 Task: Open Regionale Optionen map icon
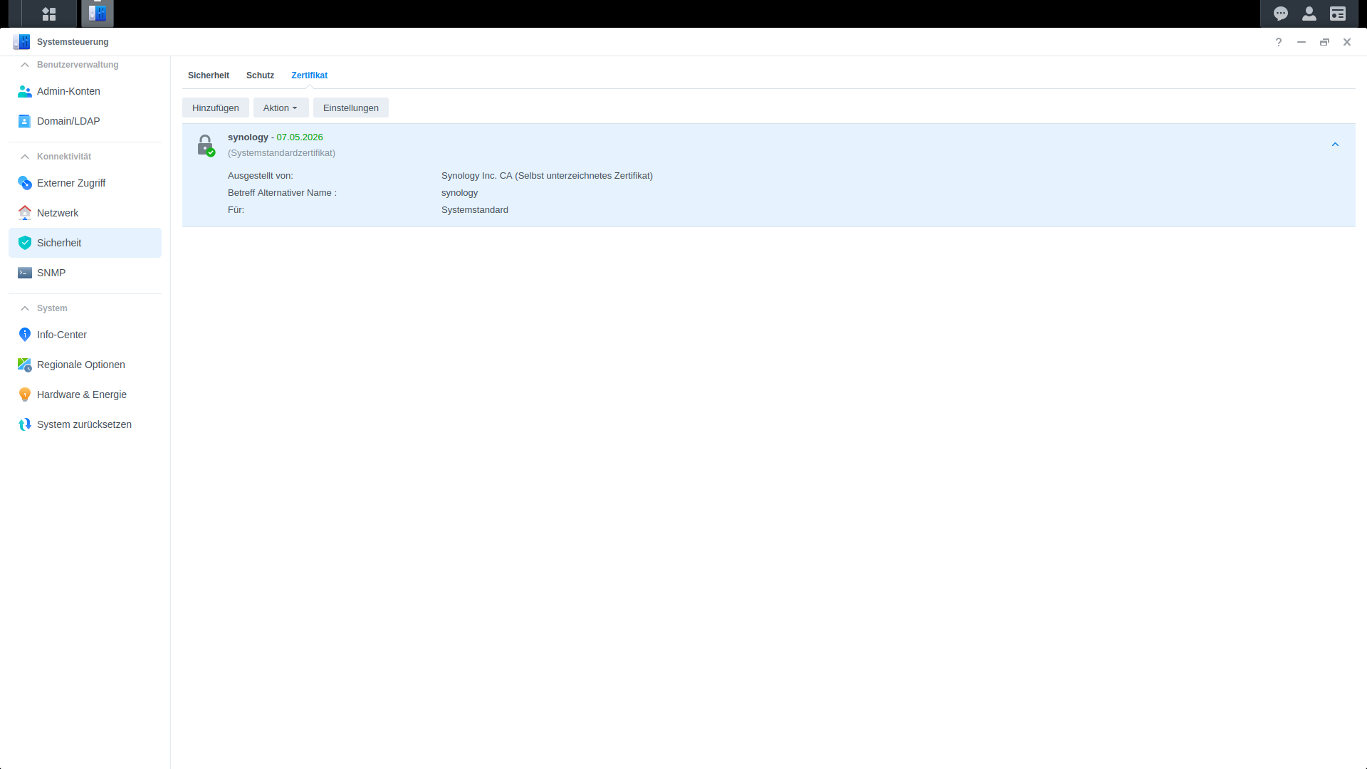click(24, 365)
